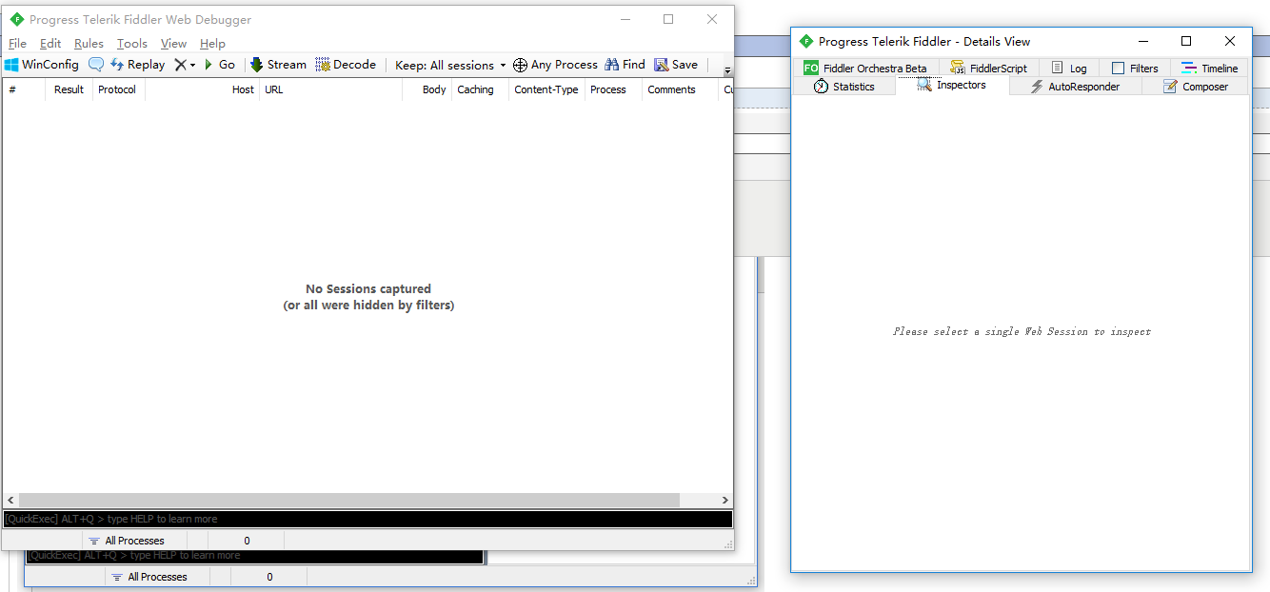The image size is (1270, 592).
Task: Open the Log tab
Action: click(1069, 69)
